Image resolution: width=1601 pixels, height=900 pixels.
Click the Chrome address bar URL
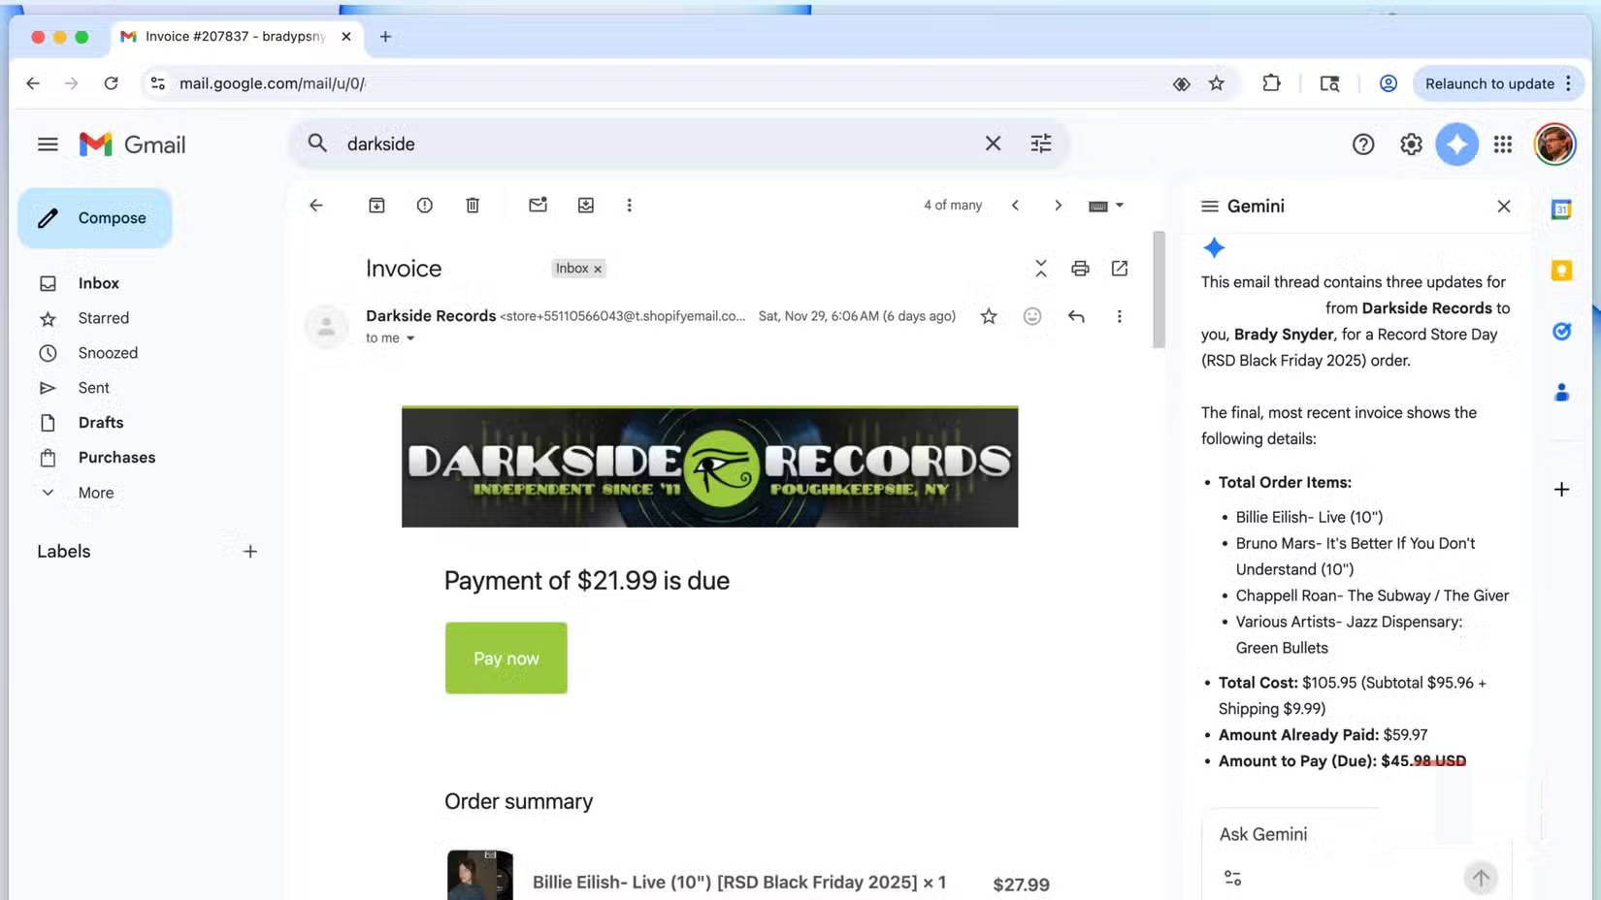pyautogui.click(x=272, y=83)
